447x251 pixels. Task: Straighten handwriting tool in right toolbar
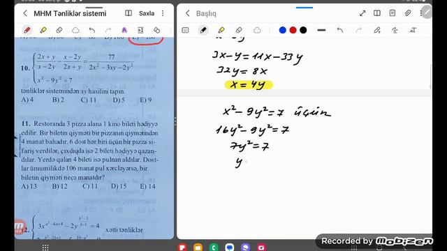(395, 30)
